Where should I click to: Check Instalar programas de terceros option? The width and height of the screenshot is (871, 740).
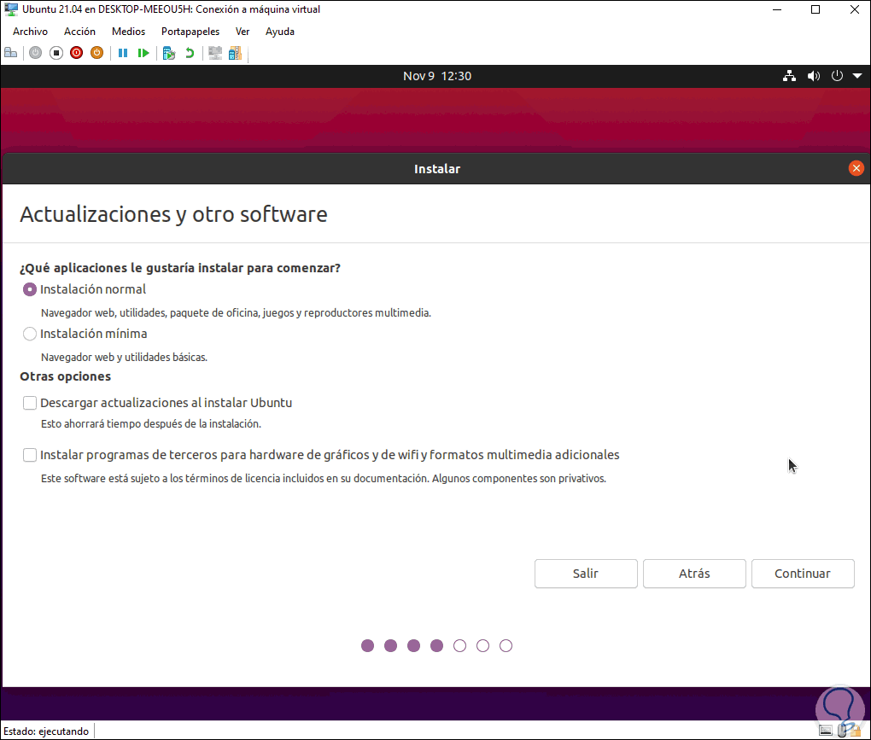click(x=29, y=455)
